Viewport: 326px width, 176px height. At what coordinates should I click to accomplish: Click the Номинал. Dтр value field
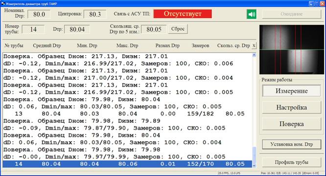coord(39,14)
